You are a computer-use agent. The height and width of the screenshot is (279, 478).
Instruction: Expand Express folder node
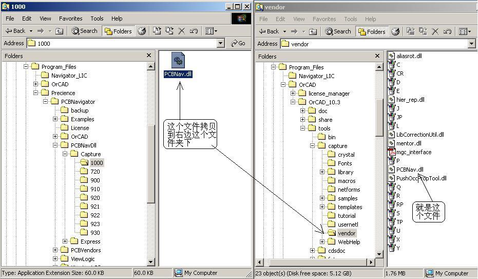point(65,241)
